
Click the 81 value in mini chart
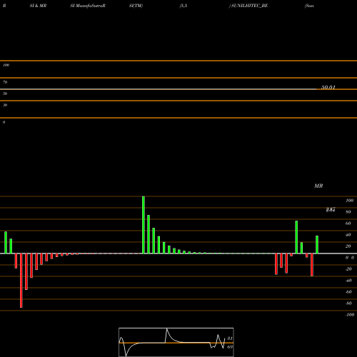tap(230, 338)
